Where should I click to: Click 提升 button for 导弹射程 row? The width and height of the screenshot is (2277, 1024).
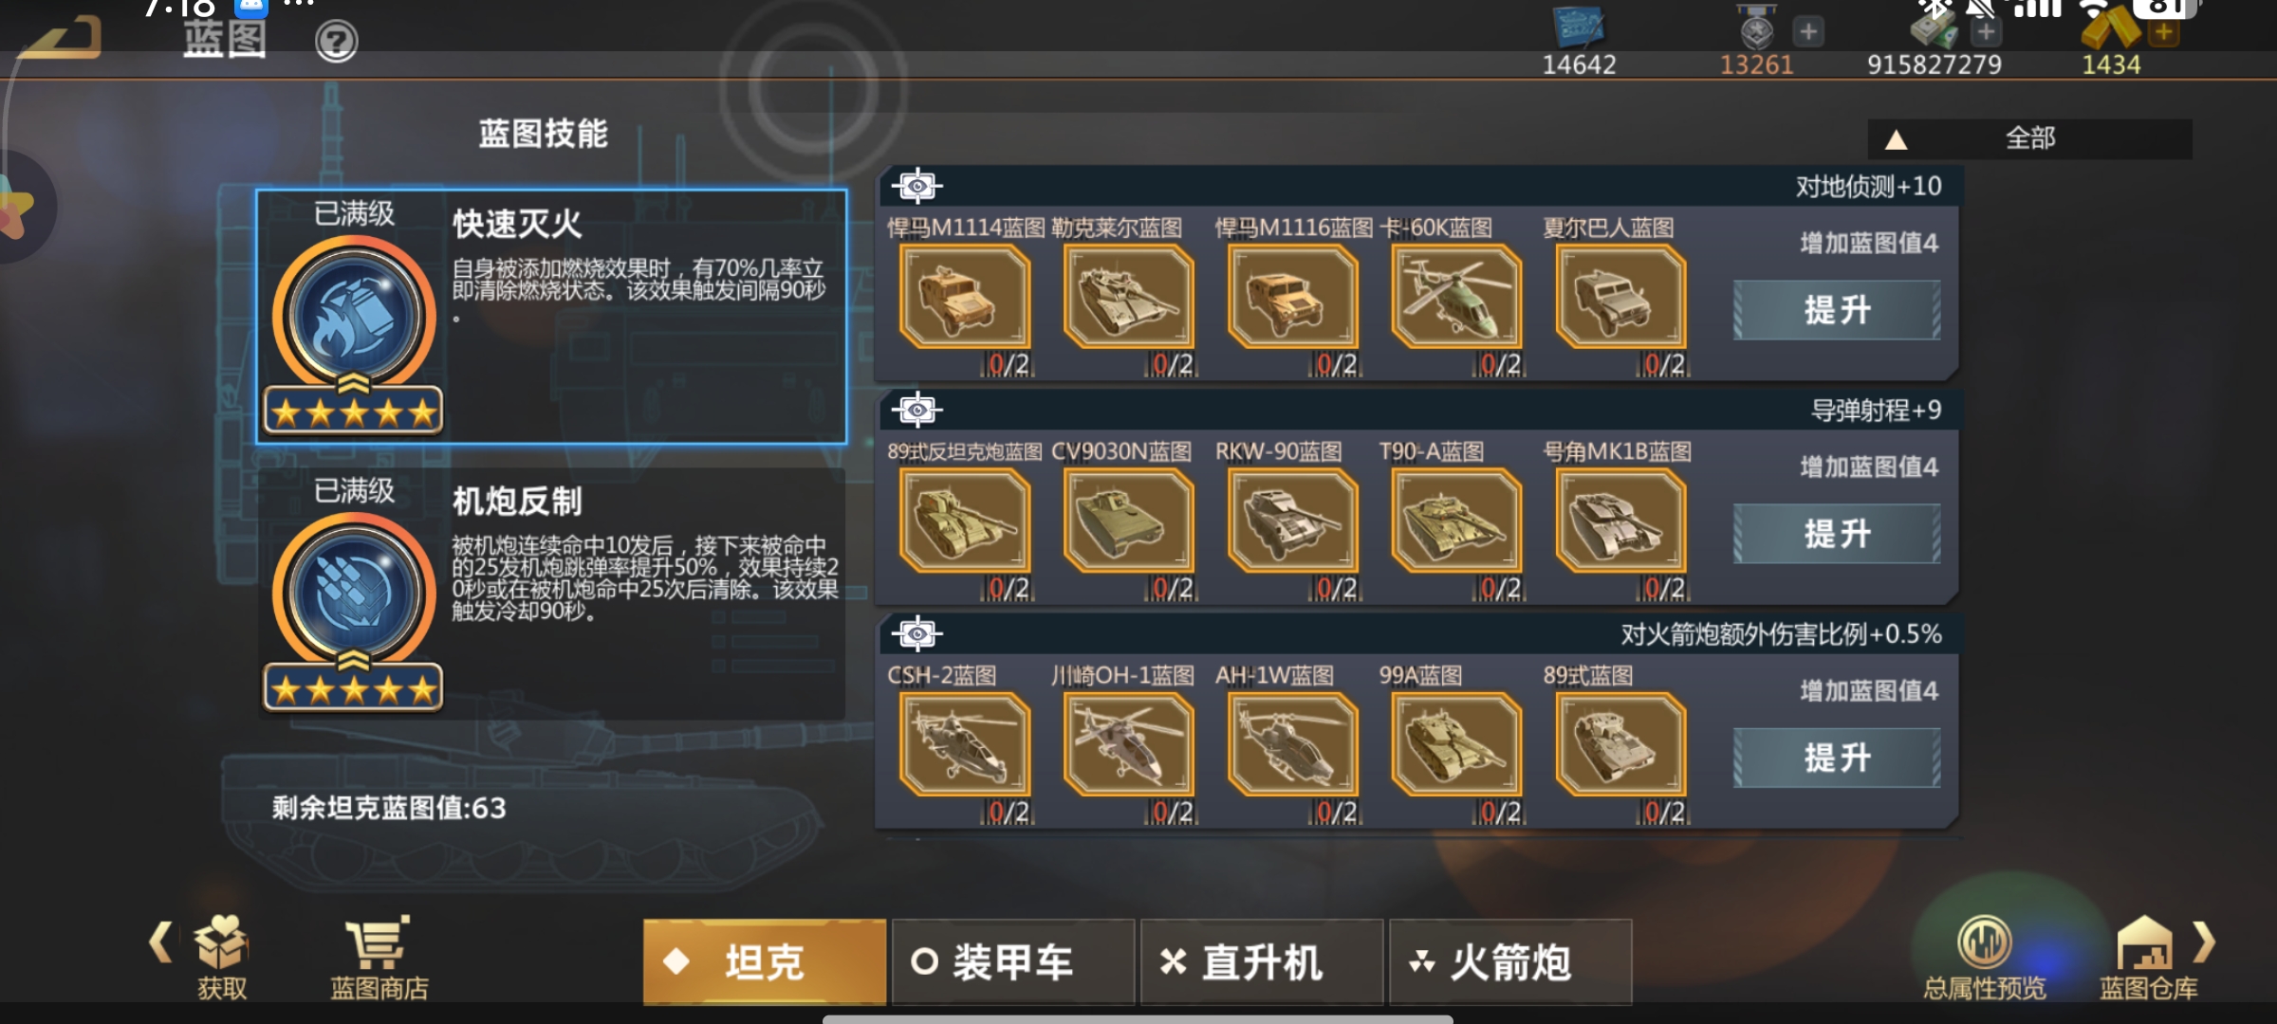pos(1837,534)
